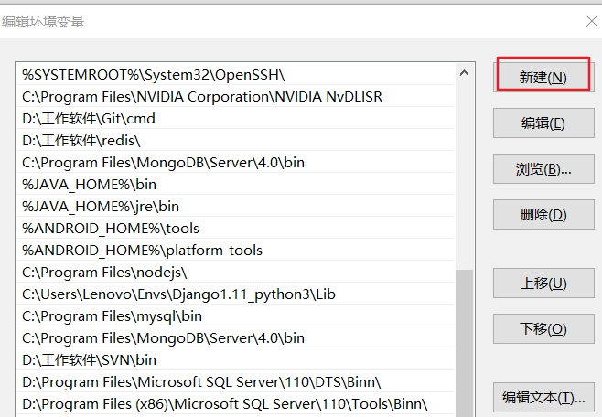Open the 浏览(B)... folder browser
This screenshot has width=602, height=417.
pyautogui.click(x=543, y=169)
